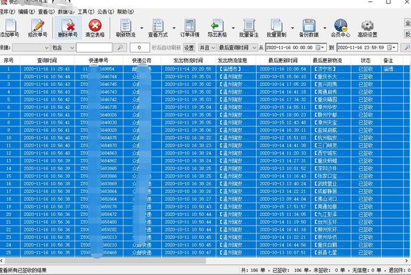The height and width of the screenshot is (275, 411).
Task: Open the 查看 menu
Action: (46, 12)
